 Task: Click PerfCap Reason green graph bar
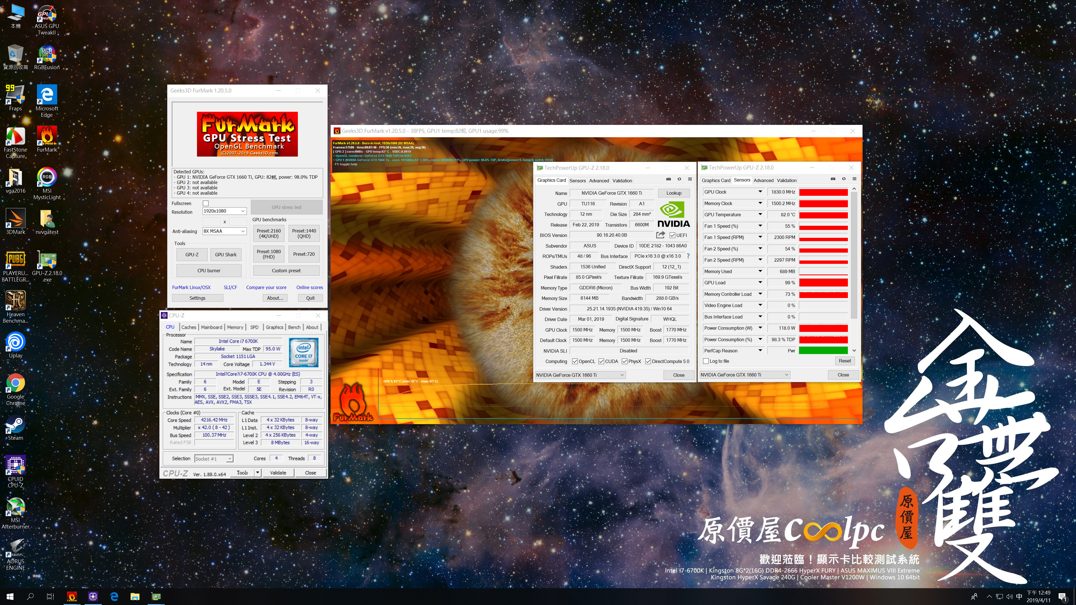(x=823, y=350)
